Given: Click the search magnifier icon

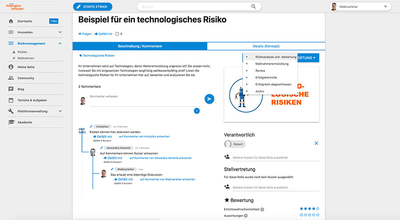Looking at the screenshot, I should [x=253, y=7].
